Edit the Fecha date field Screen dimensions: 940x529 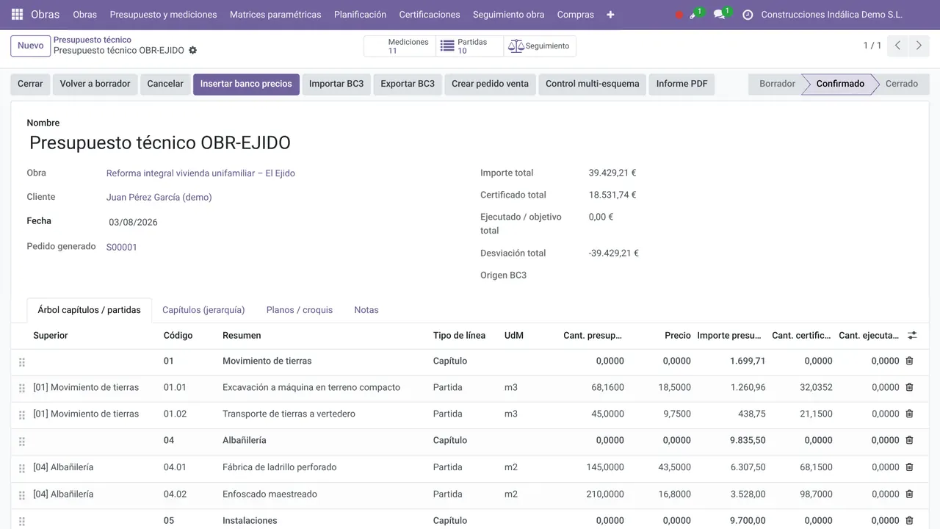(x=133, y=222)
